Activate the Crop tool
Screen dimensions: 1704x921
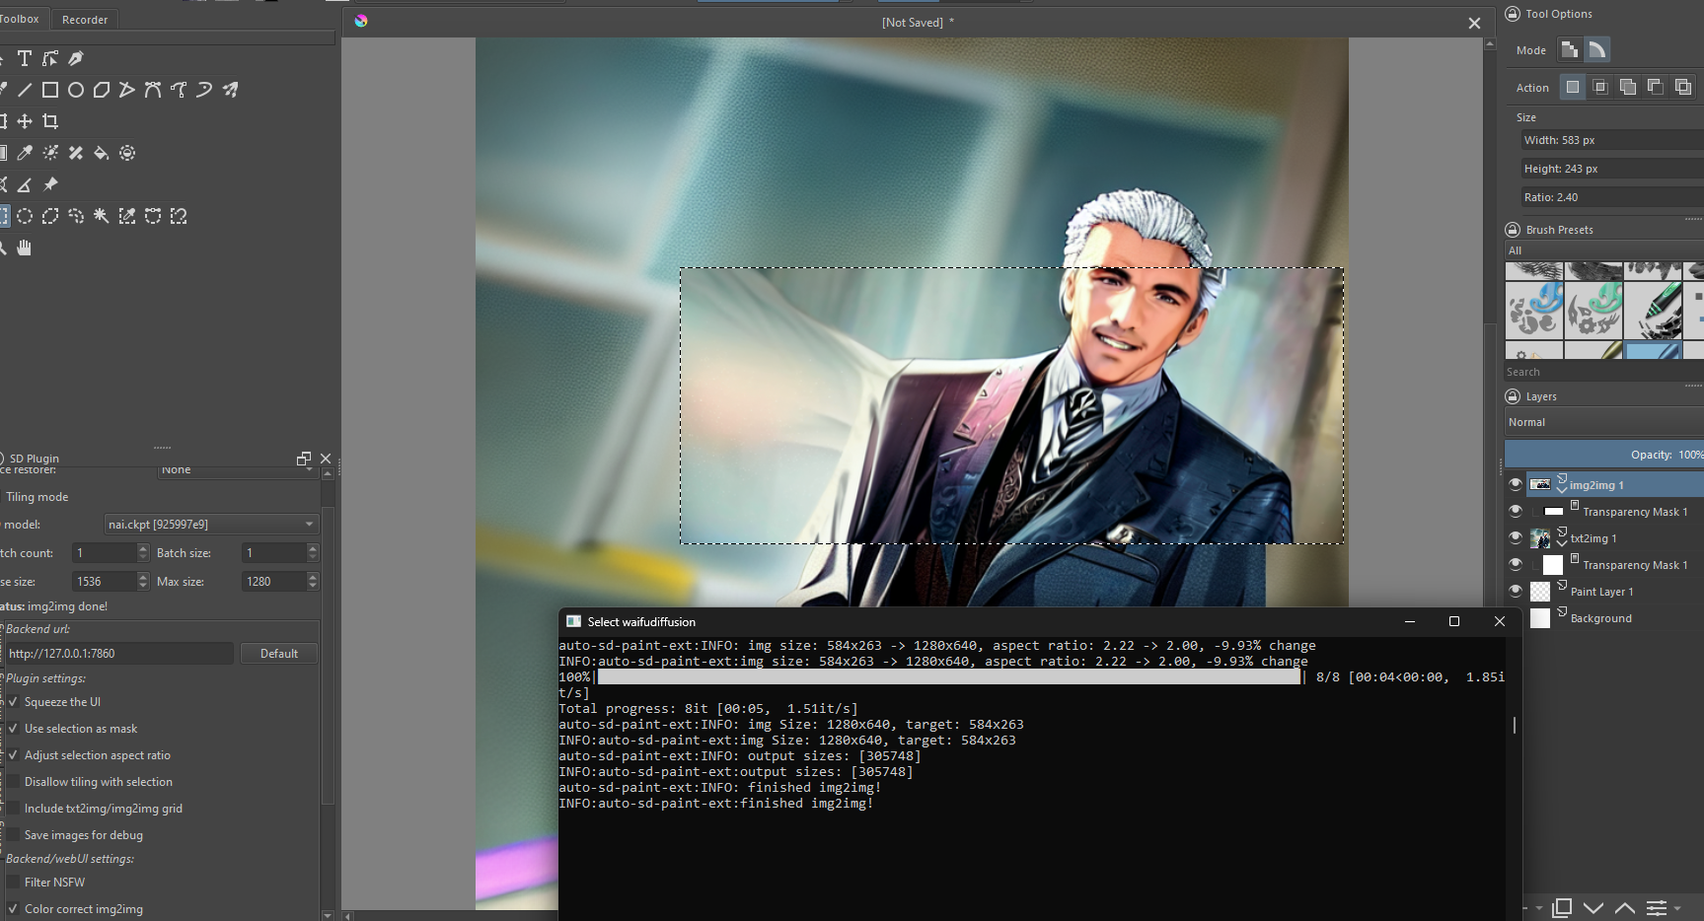tap(50, 121)
